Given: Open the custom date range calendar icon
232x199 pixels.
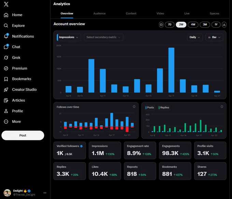Looking at the screenshot, I should (161, 25).
